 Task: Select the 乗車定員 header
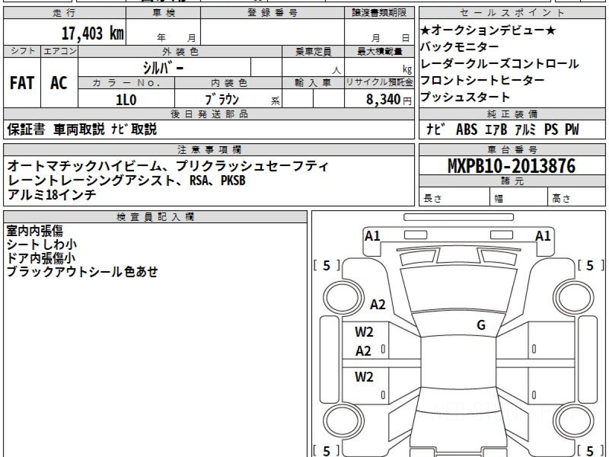click(x=313, y=51)
